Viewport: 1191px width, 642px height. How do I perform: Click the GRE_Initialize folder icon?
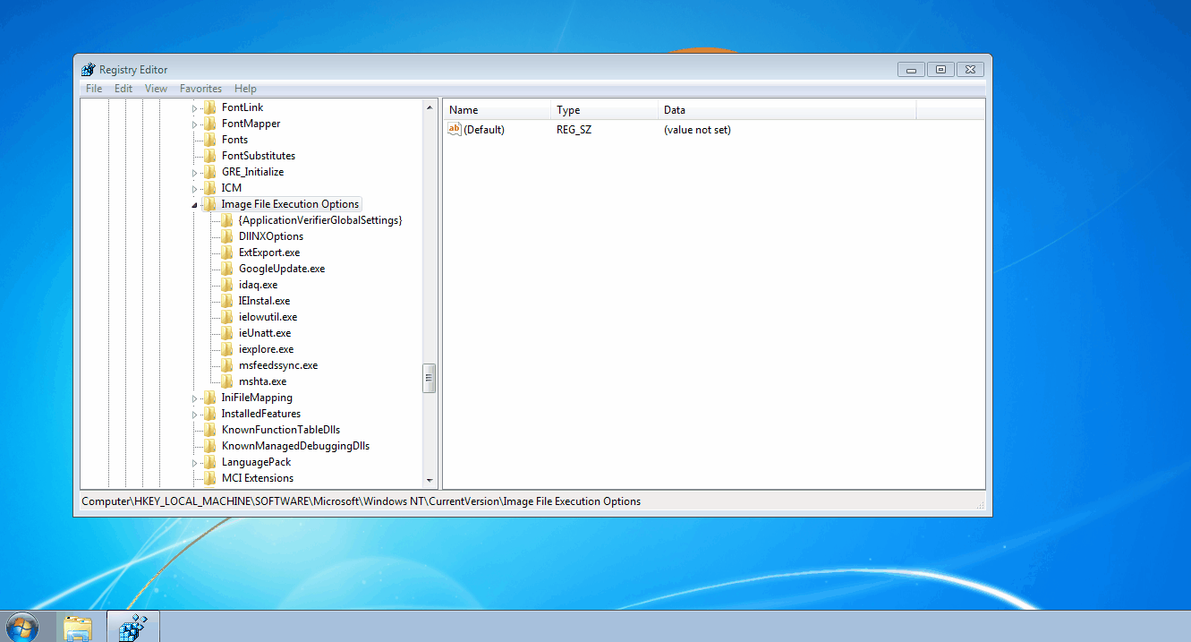pyautogui.click(x=210, y=172)
